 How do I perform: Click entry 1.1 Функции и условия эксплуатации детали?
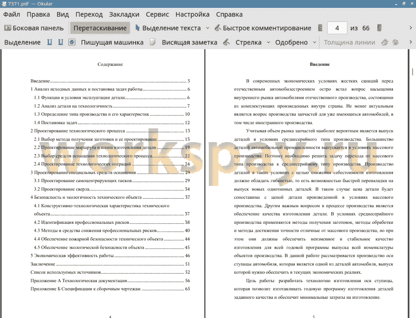click(x=111, y=98)
